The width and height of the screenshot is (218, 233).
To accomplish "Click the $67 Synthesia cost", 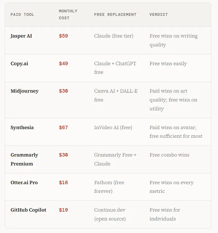I will 64,128.
